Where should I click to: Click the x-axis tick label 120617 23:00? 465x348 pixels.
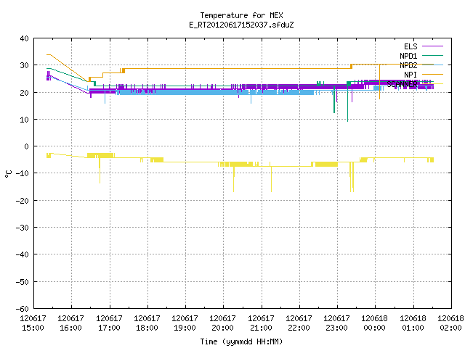tap(337, 323)
